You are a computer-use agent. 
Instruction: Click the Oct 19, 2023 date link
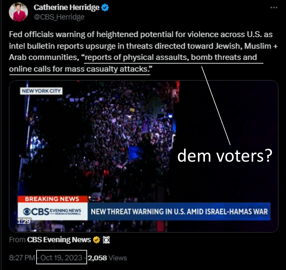[61, 258]
